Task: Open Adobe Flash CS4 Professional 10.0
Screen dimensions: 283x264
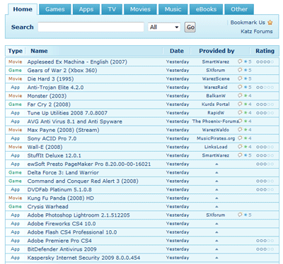Action: coord(72,232)
